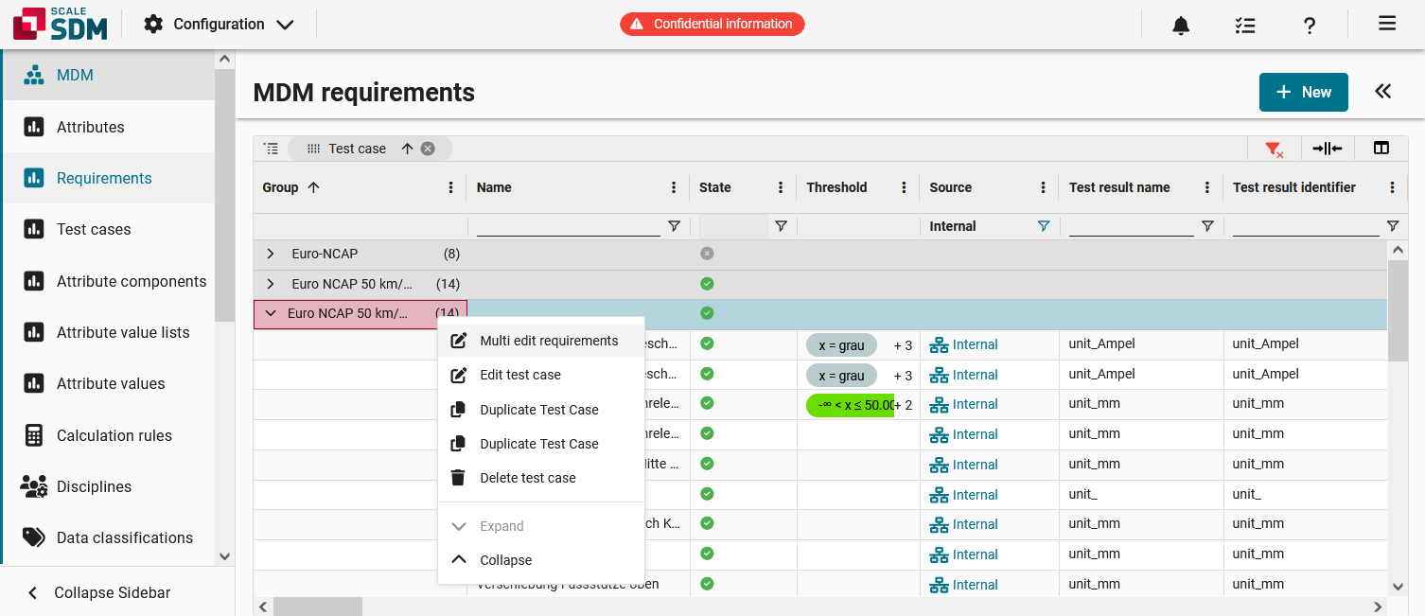Image resolution: width=1425 pixels, height=616 pixels.
Task: Open Test result name column menu
Action: pyautogui.click(x=1206, y=187)
